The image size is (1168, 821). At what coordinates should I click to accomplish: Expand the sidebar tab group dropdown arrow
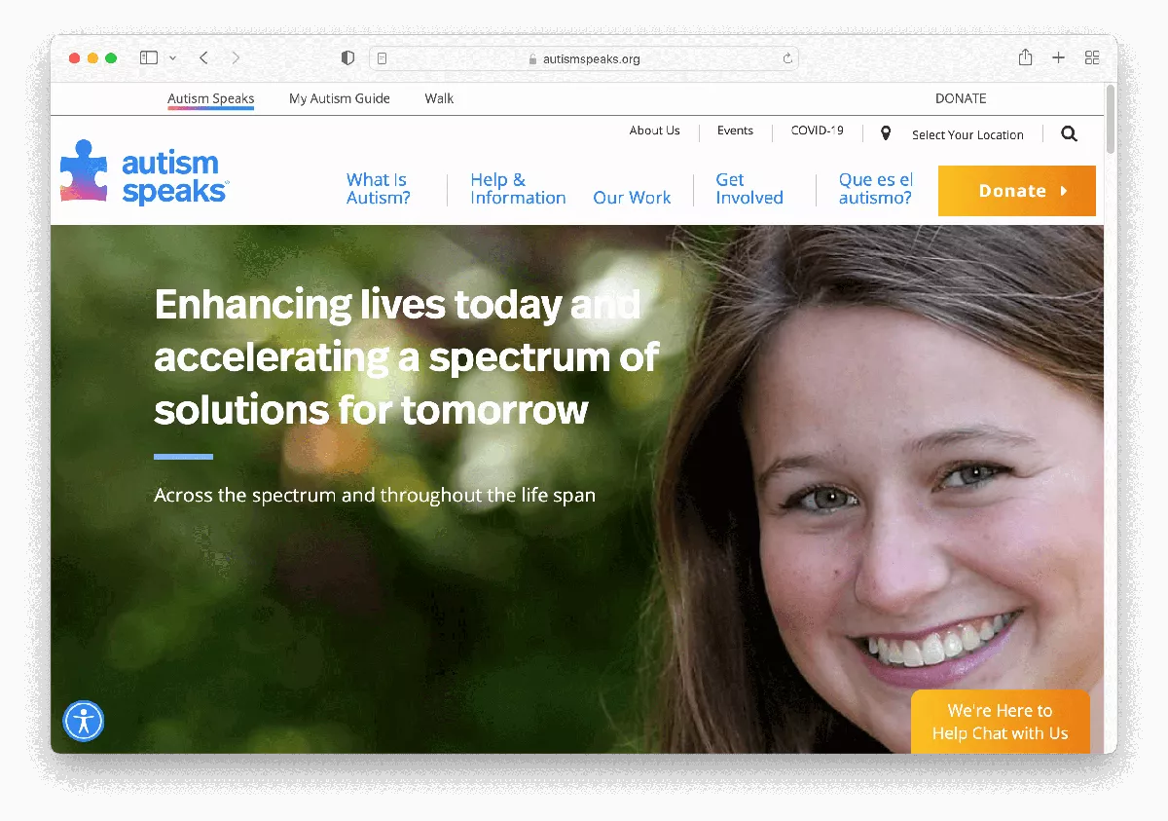click(172, 58)
